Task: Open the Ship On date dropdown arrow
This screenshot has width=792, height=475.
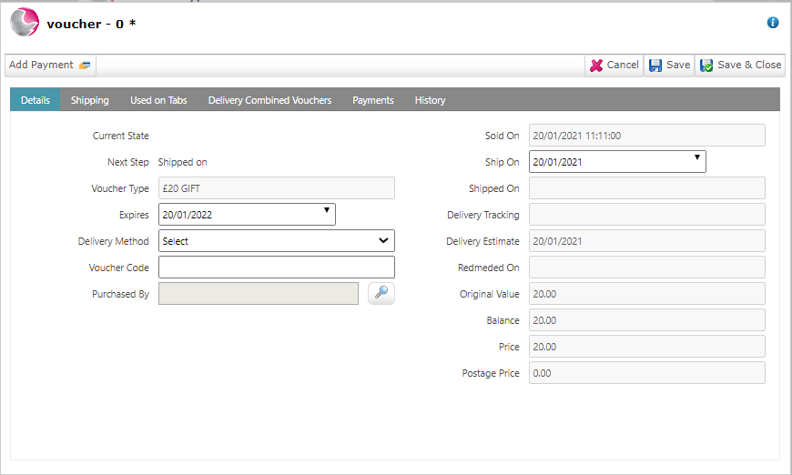Action: click(697, 157)
